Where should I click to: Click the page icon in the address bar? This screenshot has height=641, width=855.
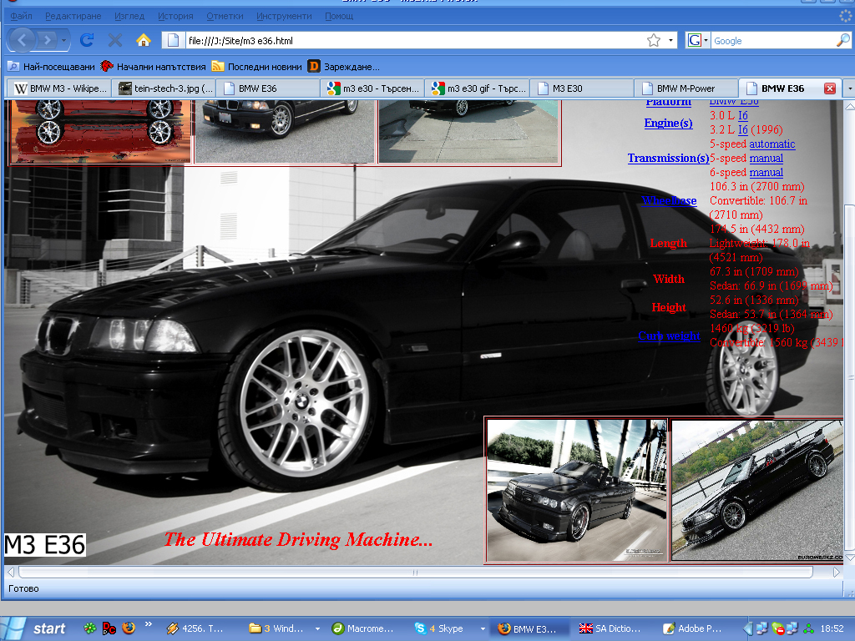click(x=174, y=40)
